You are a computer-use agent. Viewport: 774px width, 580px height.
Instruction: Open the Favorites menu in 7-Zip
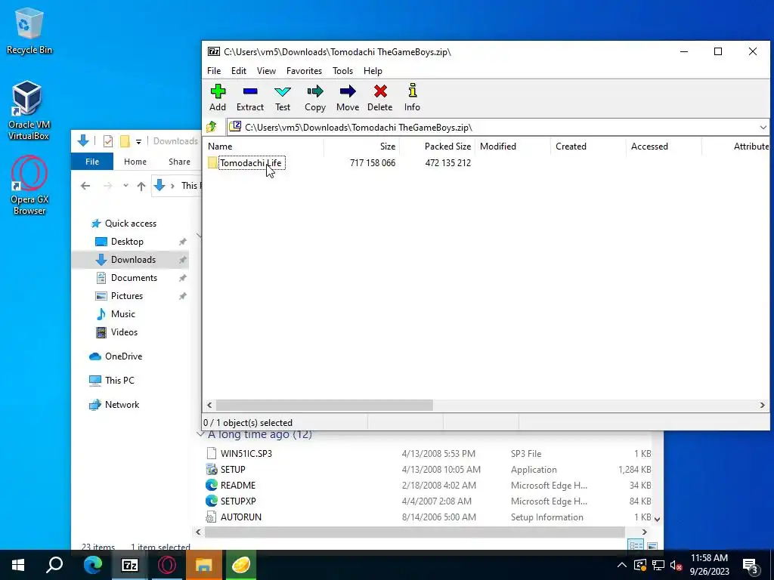click(x=304, y=71)
